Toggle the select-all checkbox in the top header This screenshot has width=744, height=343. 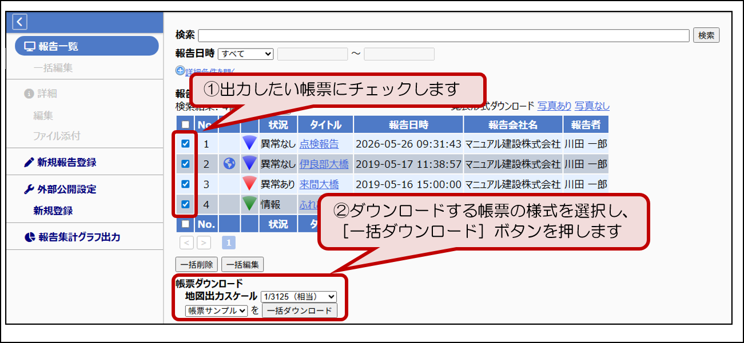185,124
